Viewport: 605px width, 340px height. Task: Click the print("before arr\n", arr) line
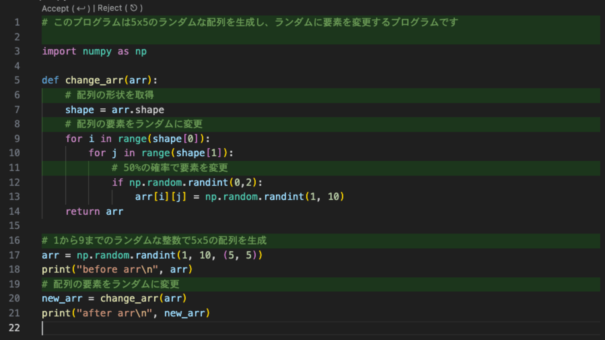117,269
